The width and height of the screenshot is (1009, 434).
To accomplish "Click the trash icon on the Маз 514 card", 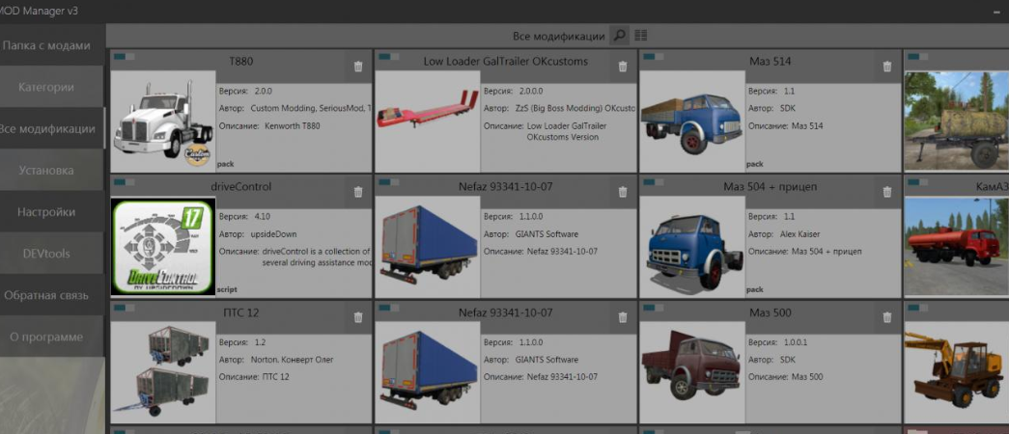I will (887, 67).
